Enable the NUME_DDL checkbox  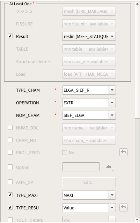[10, 127]
